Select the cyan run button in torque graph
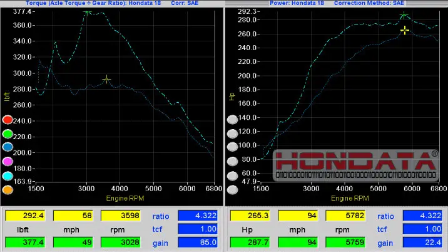The width and height of the screenshot is (448, 252). pyautogui.click(x=8, y=176)
